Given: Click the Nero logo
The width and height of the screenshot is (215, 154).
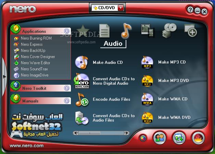Looking at the screenshot, I should 23,9.
